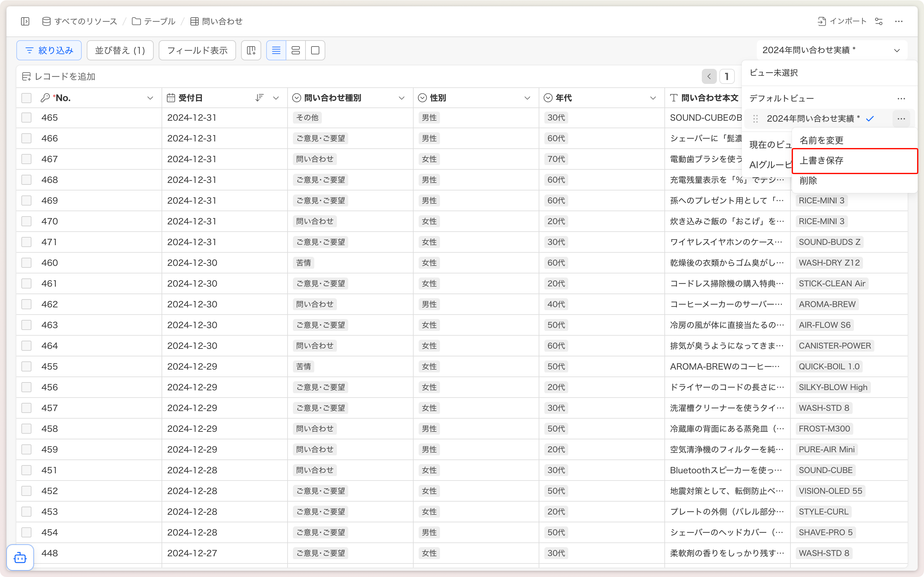Check the select-all header checkbox

(x=26, y=98)
